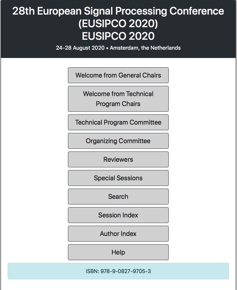
Task: Click the EUSIPCO 2020 heading without parentheses
Action: [x=118, y=36]
